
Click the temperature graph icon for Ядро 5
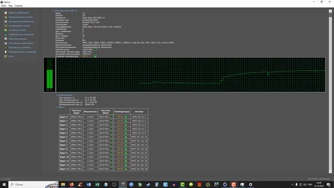126,137
